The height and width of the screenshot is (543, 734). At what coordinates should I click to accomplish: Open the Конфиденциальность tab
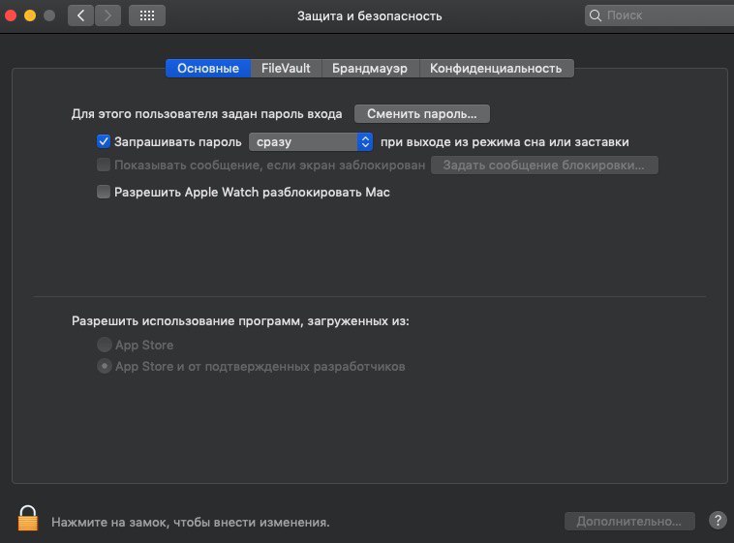click(496, 69)
